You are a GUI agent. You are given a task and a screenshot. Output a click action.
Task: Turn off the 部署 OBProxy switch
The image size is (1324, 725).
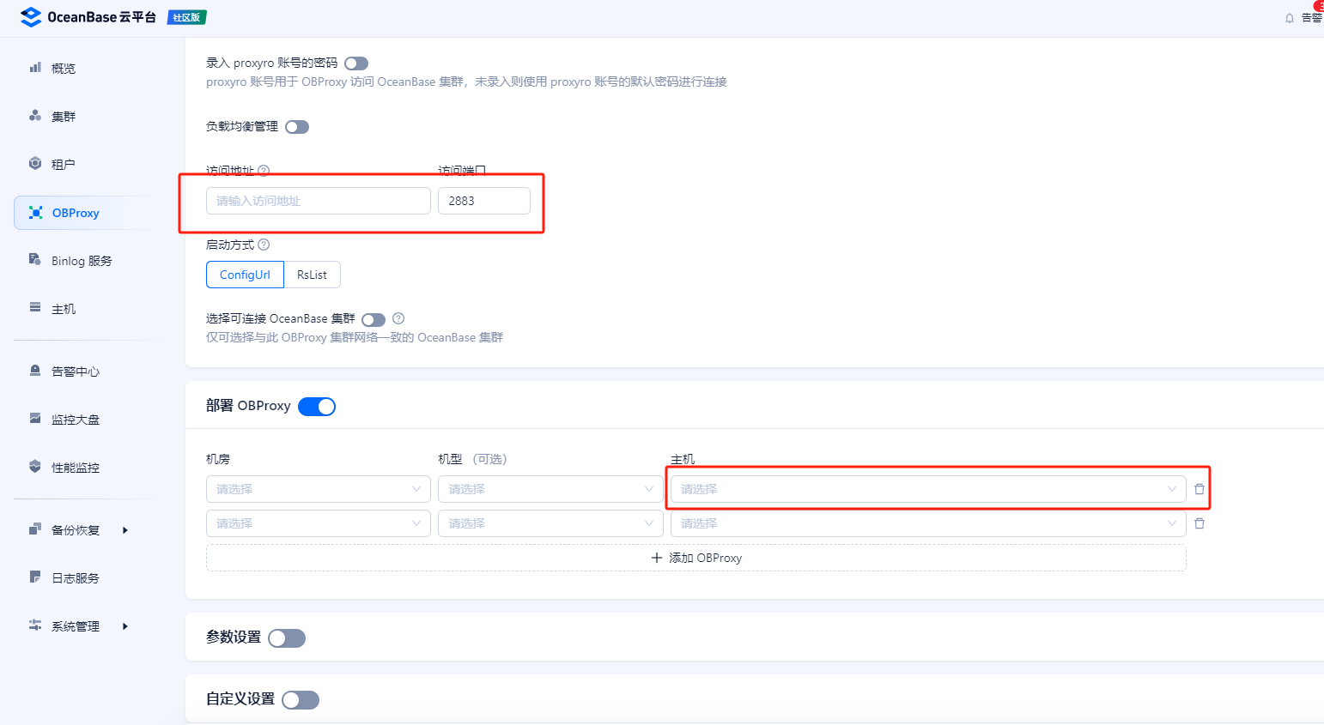317,407
